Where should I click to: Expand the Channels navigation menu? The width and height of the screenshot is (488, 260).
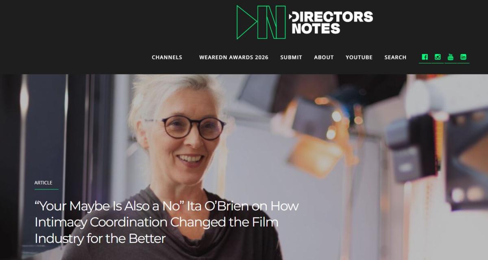pos(167,57)
